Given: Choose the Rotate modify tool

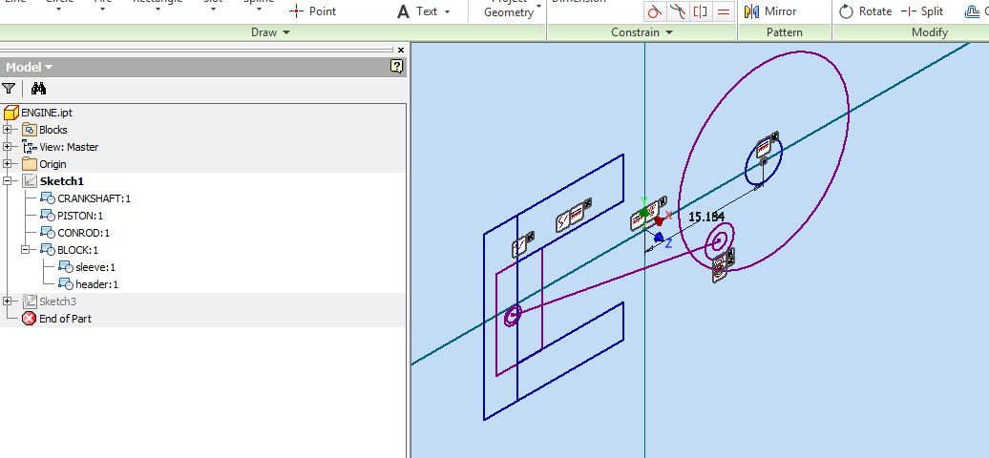Looking at the screenshot, I should click(x=865, y=11).
